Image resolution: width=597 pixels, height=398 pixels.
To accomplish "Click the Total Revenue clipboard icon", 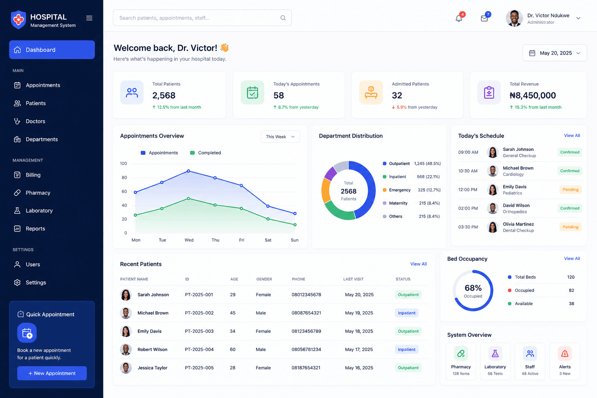I will [x=489, y=93].
